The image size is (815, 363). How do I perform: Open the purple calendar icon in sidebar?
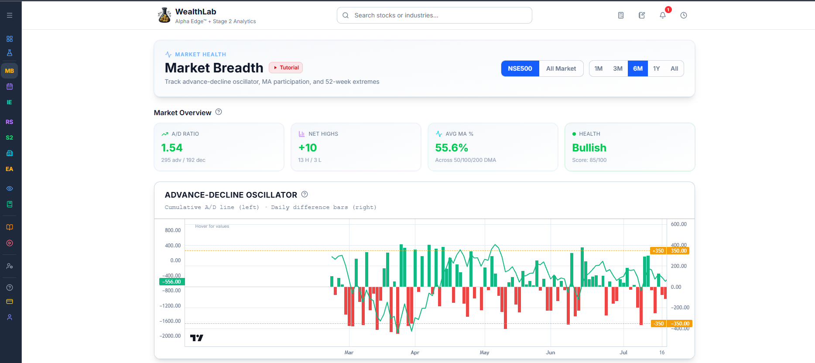10,86
